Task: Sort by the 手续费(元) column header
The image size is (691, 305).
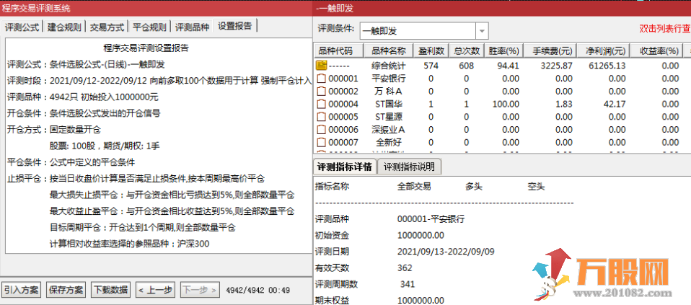Action: pos(550,50)
